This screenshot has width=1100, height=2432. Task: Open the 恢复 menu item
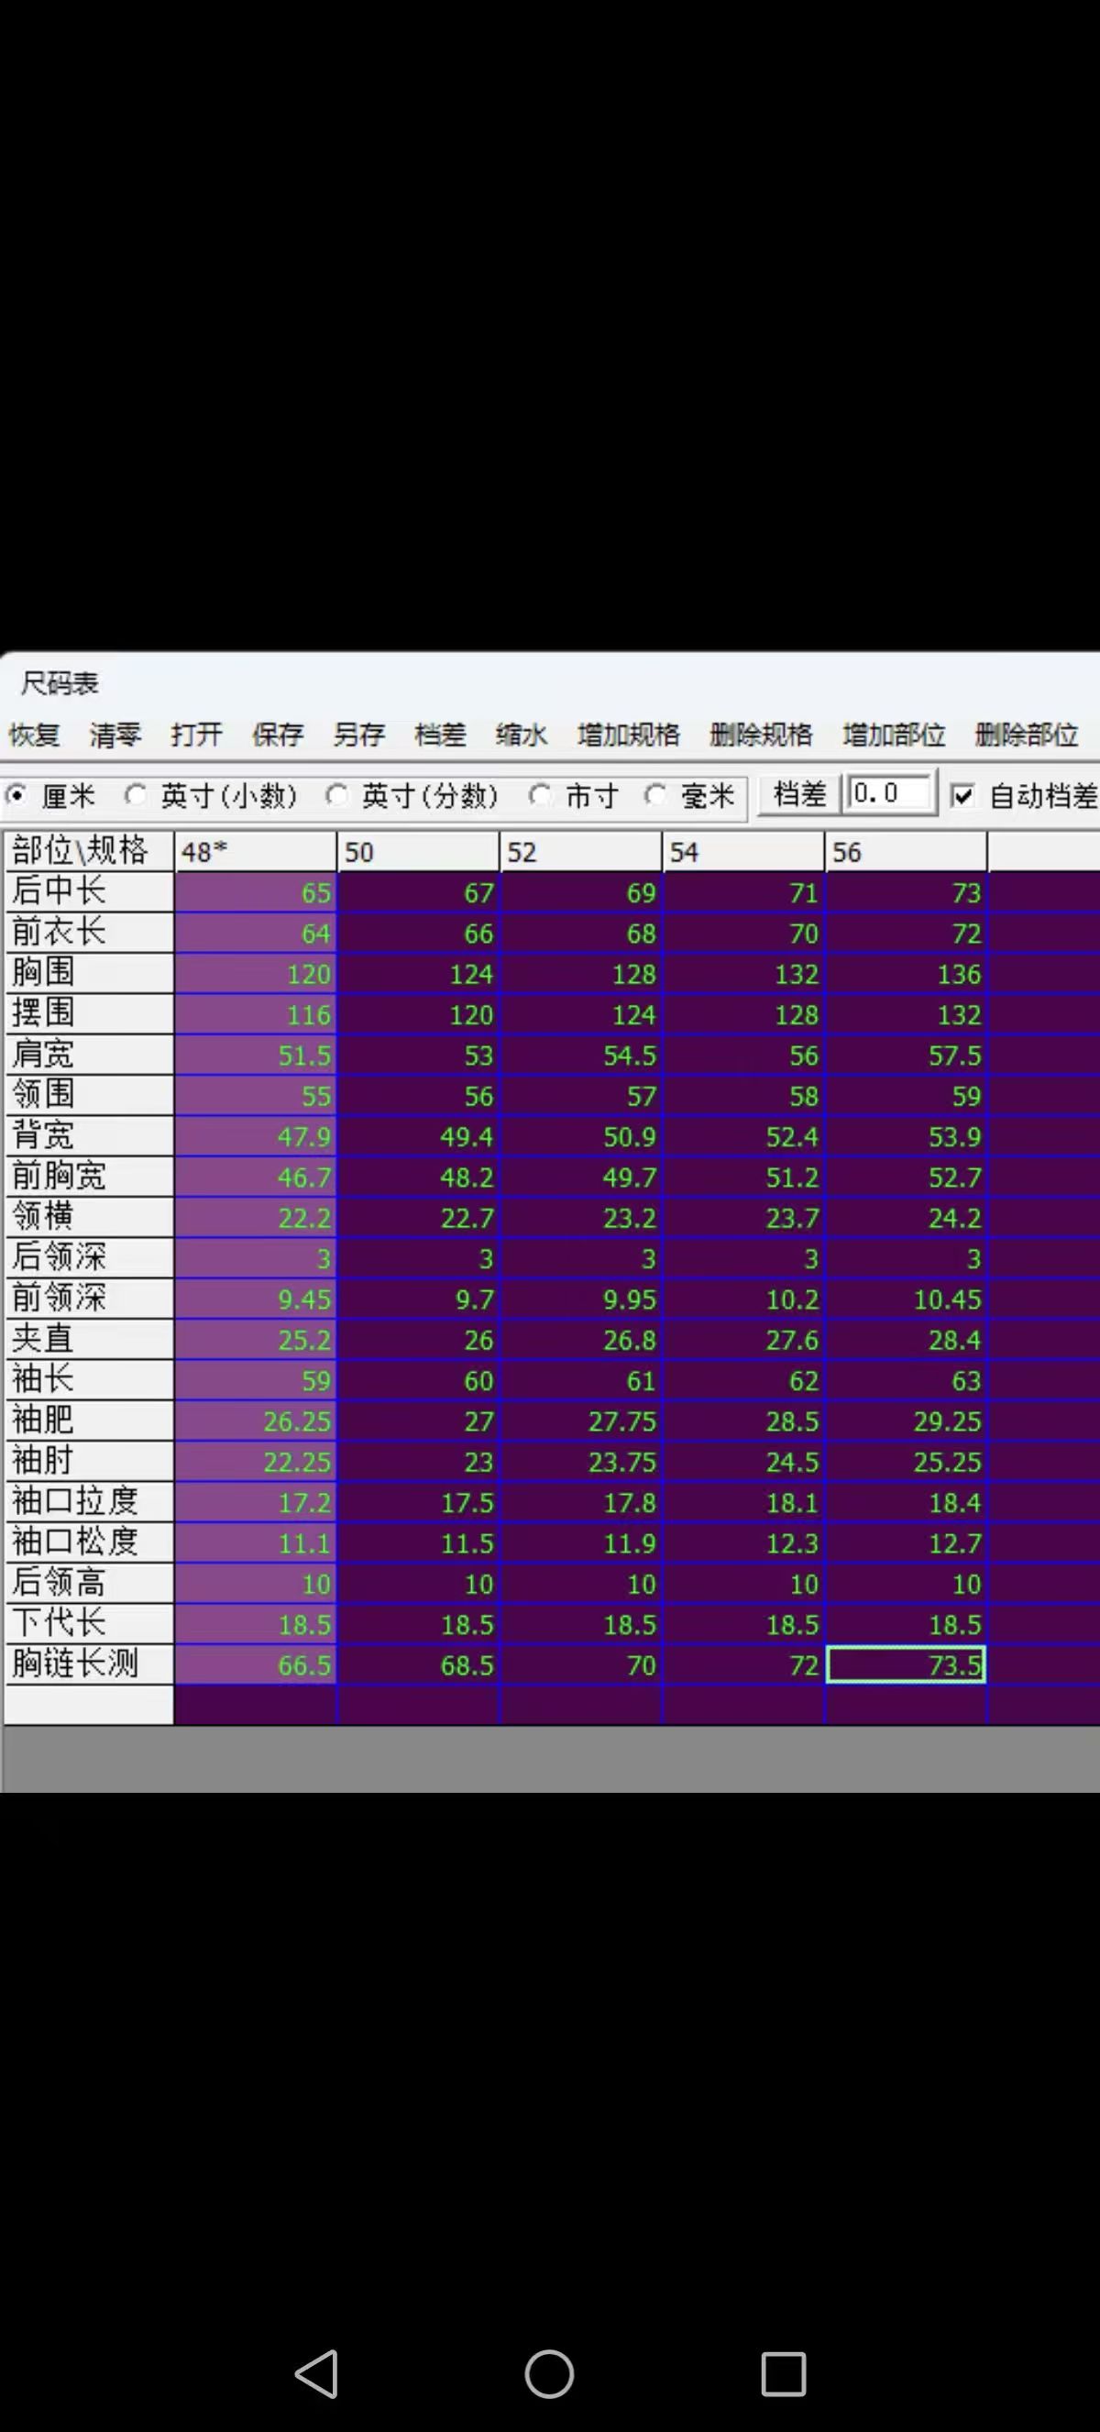coord(35,735)
